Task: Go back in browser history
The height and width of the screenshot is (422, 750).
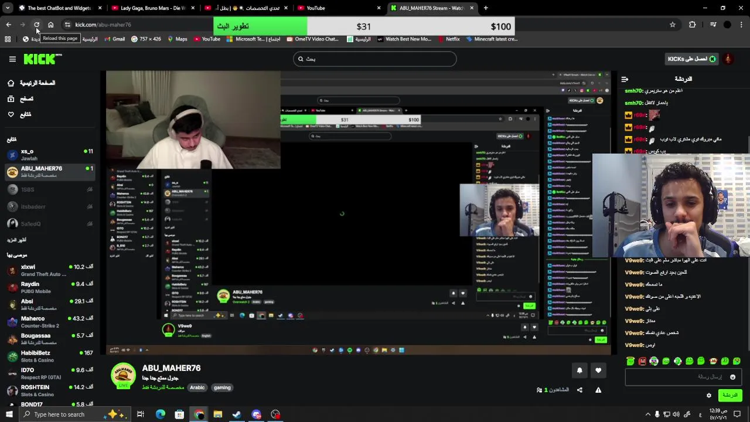Action: click(8, 25)
